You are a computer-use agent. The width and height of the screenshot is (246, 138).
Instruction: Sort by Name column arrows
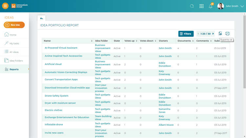[92, 41]
